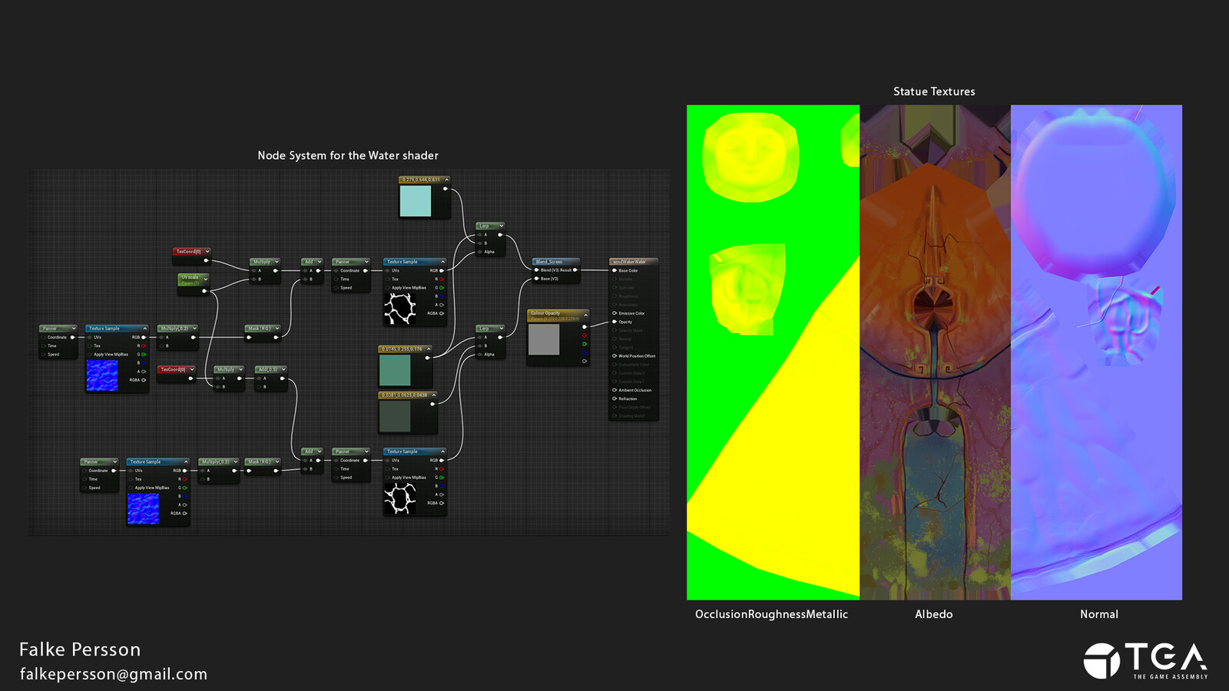Image resolution: width=1229 pixels, height=691 pixels.
Task: Collapse the upper TexCoord[0] node chevron
Action: [x=207, y=251]
